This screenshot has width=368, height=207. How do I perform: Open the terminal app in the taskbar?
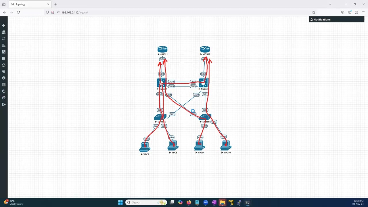tap(248, 202)
